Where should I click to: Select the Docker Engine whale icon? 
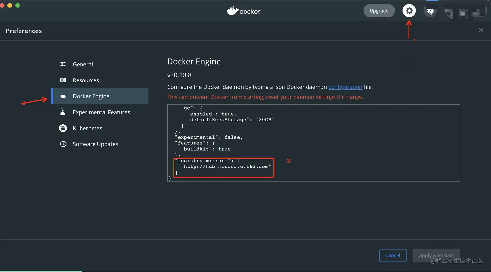point(63,96)
